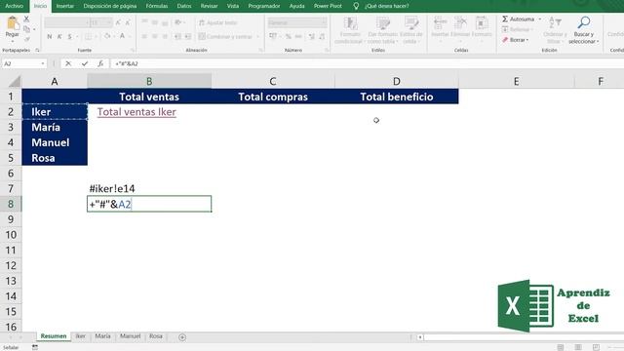Screen dimensions: 624x351
Task: Switch to the Insertar ribbon tab
Action: pyautogui.click(x=65, y=6)
